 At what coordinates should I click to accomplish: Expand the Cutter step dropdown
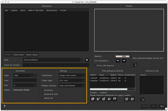(x=84, y=80)
